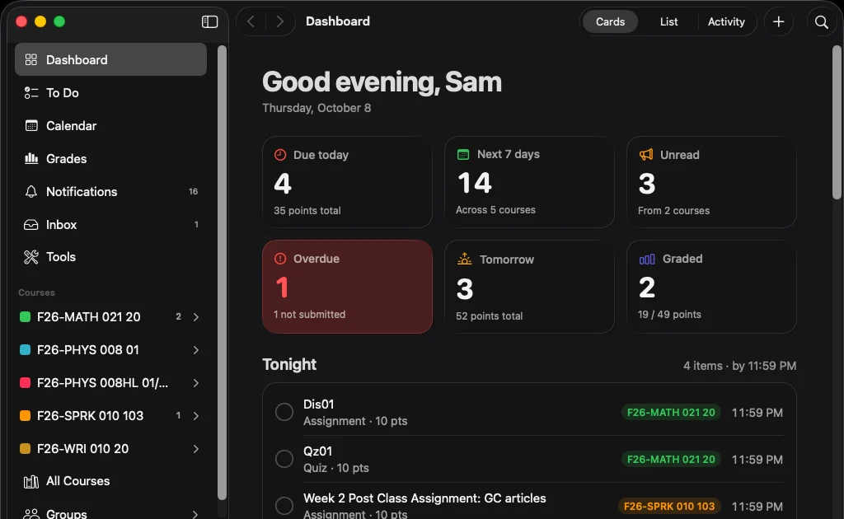Click the Inbox tray icon
Screen dimensions: 844x519
31,224
